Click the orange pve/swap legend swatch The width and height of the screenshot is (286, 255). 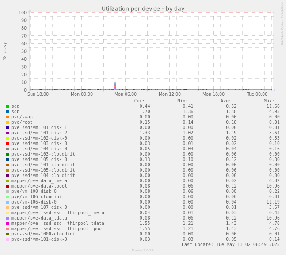pos(8,117)
